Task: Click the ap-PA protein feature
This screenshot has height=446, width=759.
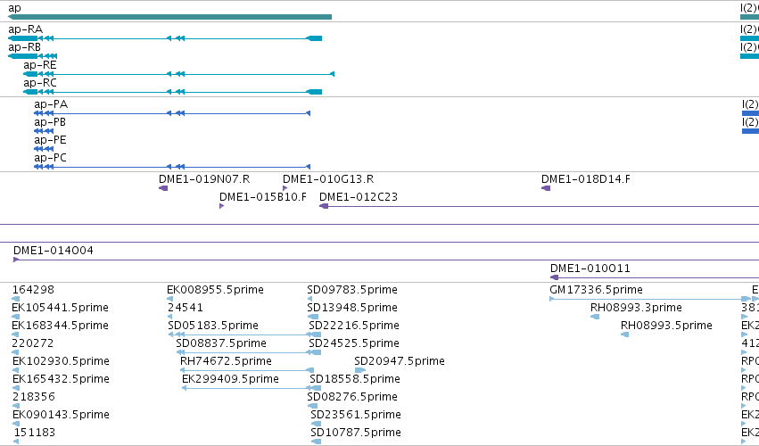Action: [x=172, y=113]
